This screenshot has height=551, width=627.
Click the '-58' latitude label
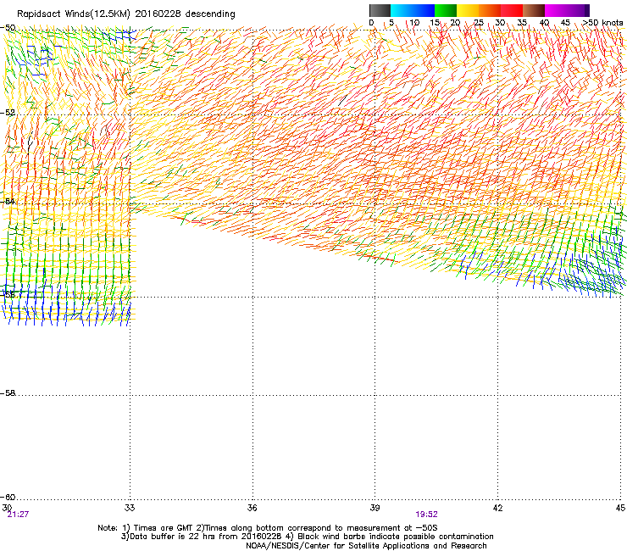[x=8, y=393]
